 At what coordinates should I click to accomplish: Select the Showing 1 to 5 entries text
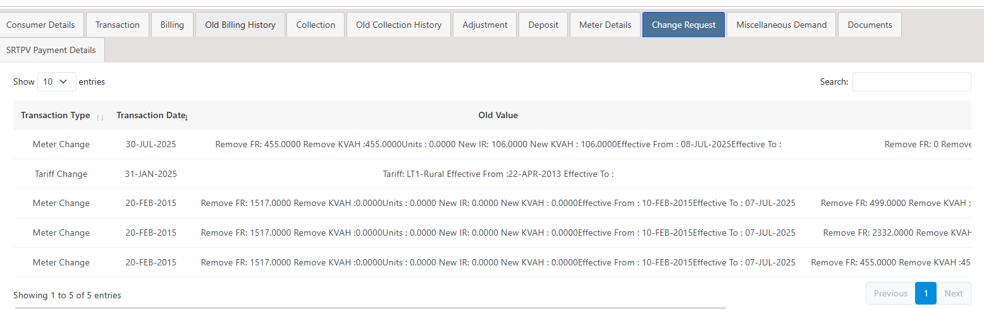[67, 295]
